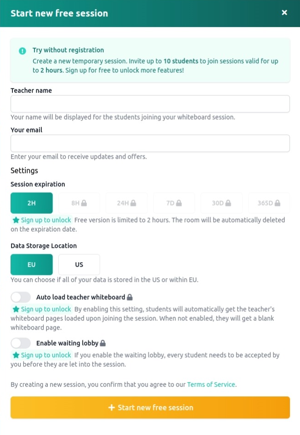Click the lock icon beside Auto load teacher whiteboard
The image size is (300, 435).
coord(130,297)
